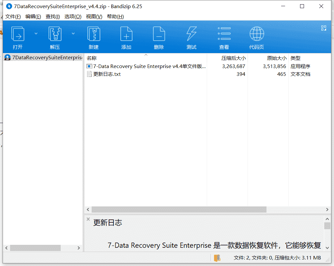Click the compressed size value 394

pyautogui.click(x=241, y=74)
